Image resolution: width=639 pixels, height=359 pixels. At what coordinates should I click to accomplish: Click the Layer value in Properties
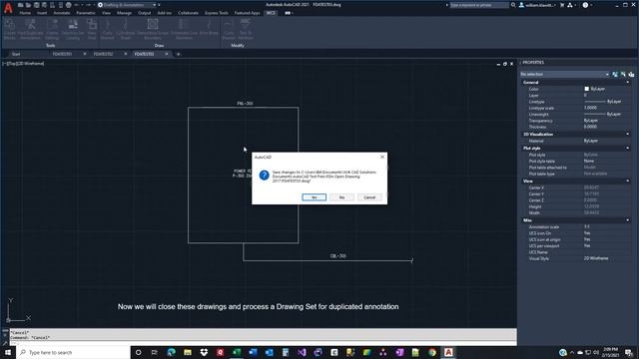point(586,96)
